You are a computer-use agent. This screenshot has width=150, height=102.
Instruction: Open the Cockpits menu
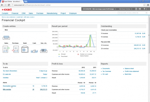tap(5, 13)
